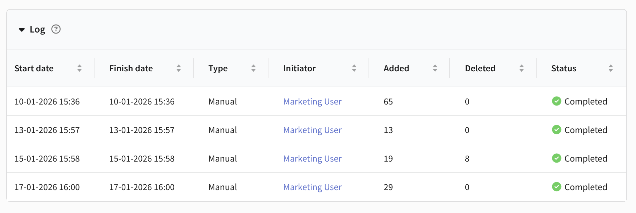
Task: Sort by Finish date using sort arrows
Action: tap(179, 68)
